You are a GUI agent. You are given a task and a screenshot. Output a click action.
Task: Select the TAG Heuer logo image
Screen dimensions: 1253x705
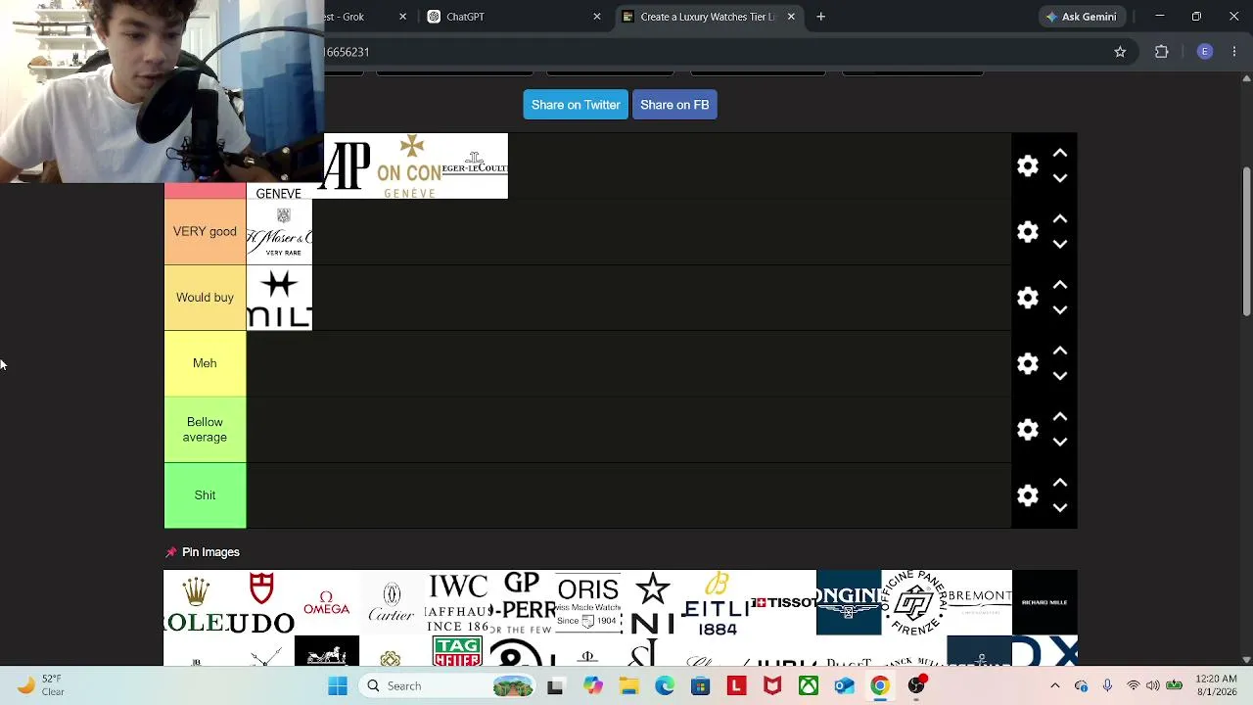(x=457, y=651)
